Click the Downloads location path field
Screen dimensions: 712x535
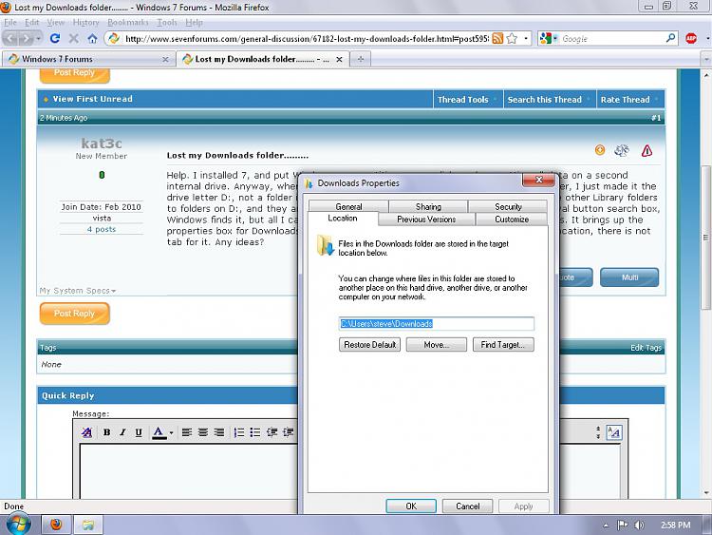[x=437, y=324]
